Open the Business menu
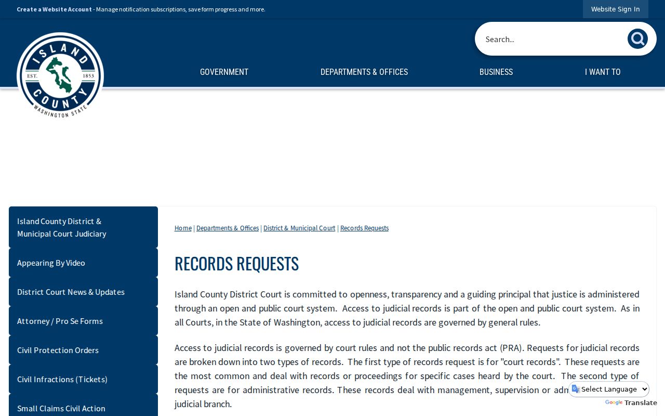Screen dimensions: 665x416 (x=496, y=72)
